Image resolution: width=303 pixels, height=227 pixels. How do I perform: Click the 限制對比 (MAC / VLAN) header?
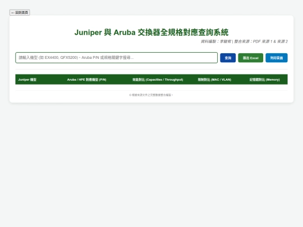click(x=214, y=80)
